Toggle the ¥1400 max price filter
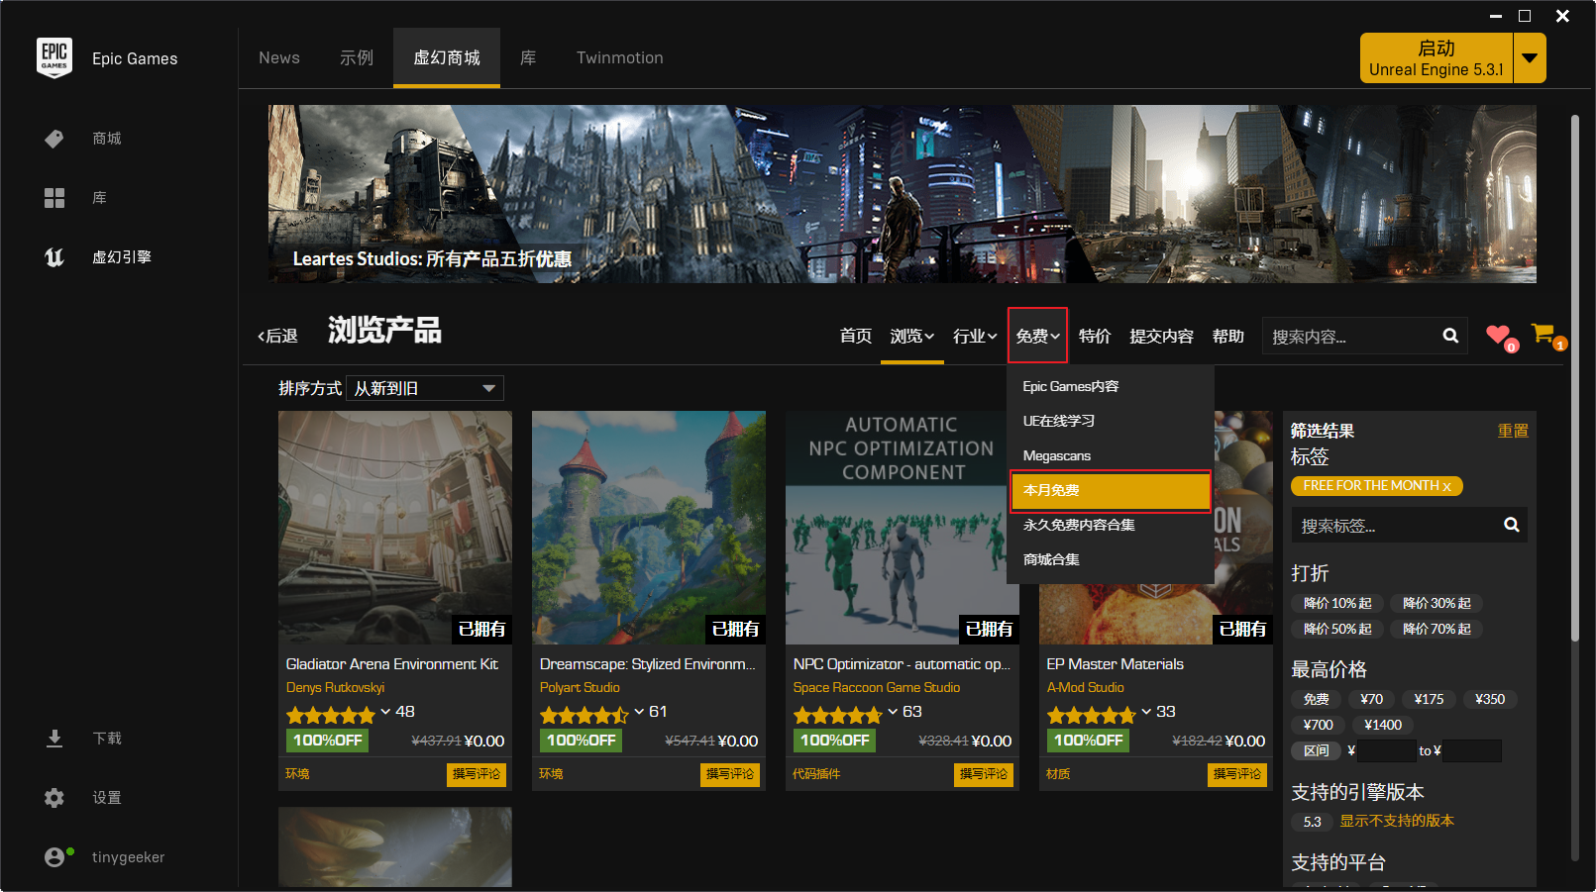The height and width of the screenshot is (892, 1596). pyautogui.click(x=1383, y=726)
